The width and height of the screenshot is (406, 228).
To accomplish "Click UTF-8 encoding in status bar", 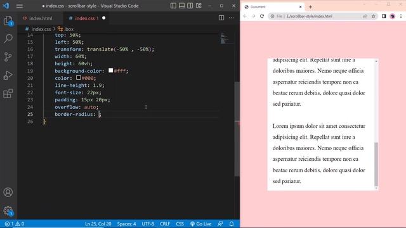I will pos(148,224).
